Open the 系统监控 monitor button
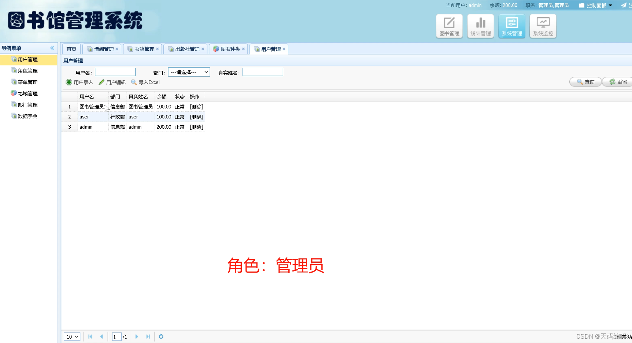 click(x=543, y=26)
